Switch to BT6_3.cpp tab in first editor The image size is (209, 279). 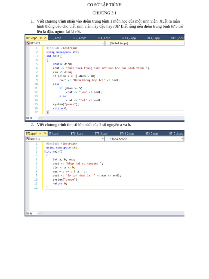coord(55,38)
